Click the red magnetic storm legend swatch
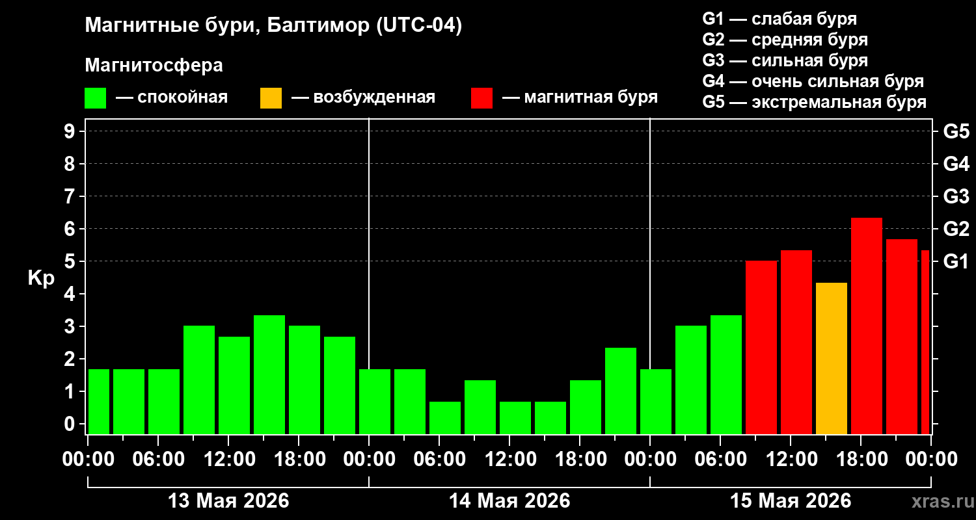The height and width of the screenshot is (520, 976). coord(481,98)
